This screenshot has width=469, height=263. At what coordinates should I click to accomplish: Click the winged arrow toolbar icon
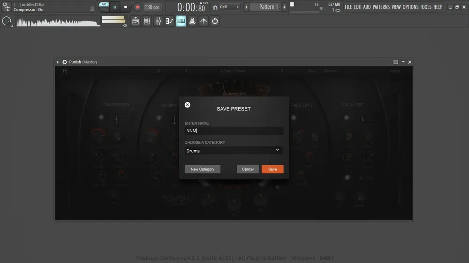click(204, 21)
